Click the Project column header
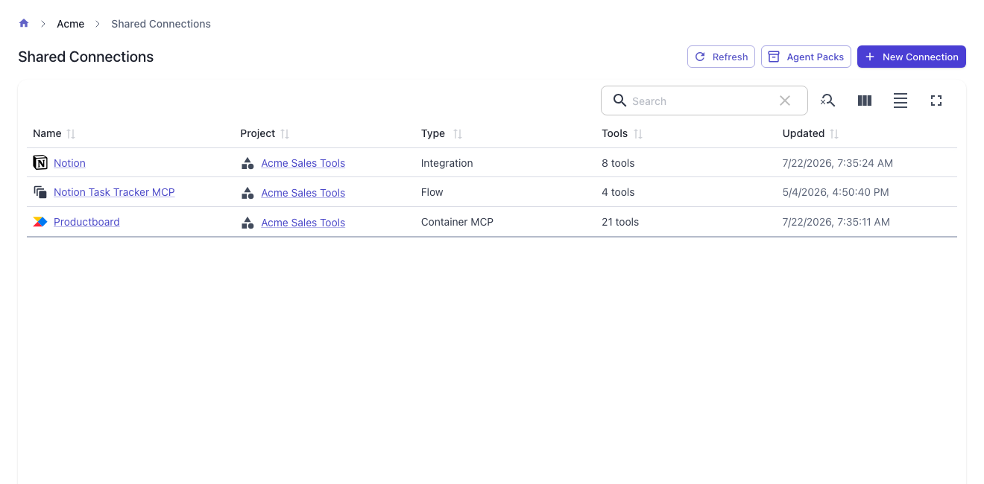Screen dimensions: 984x484 tap(258, 133)
